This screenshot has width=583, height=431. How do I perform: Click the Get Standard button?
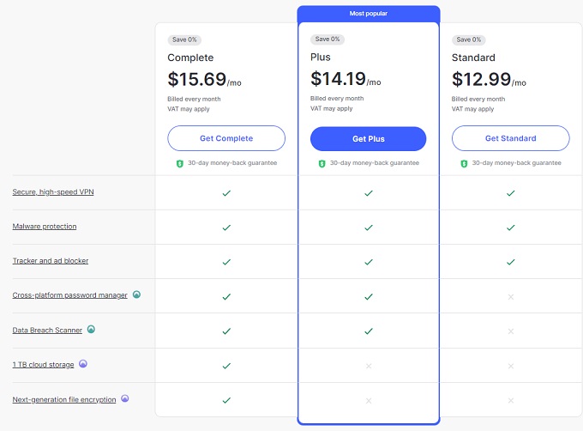point(510,138)
